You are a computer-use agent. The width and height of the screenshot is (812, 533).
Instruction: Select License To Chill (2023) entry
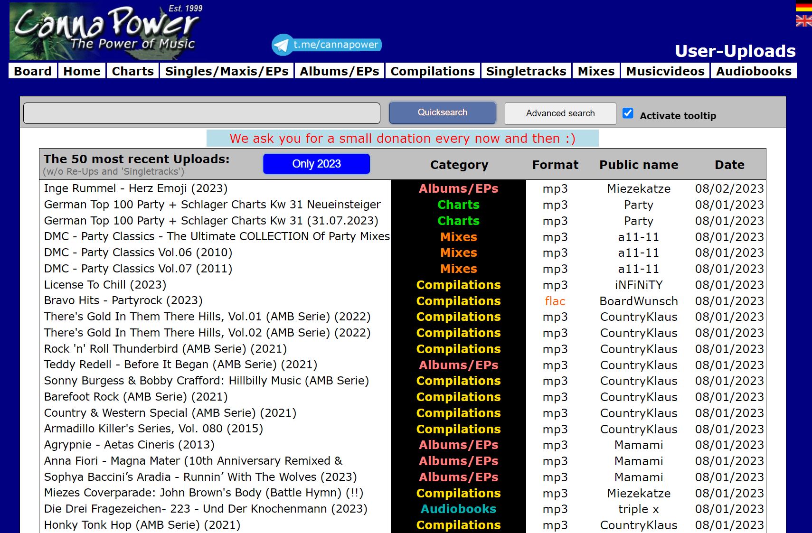click(105, 285)
